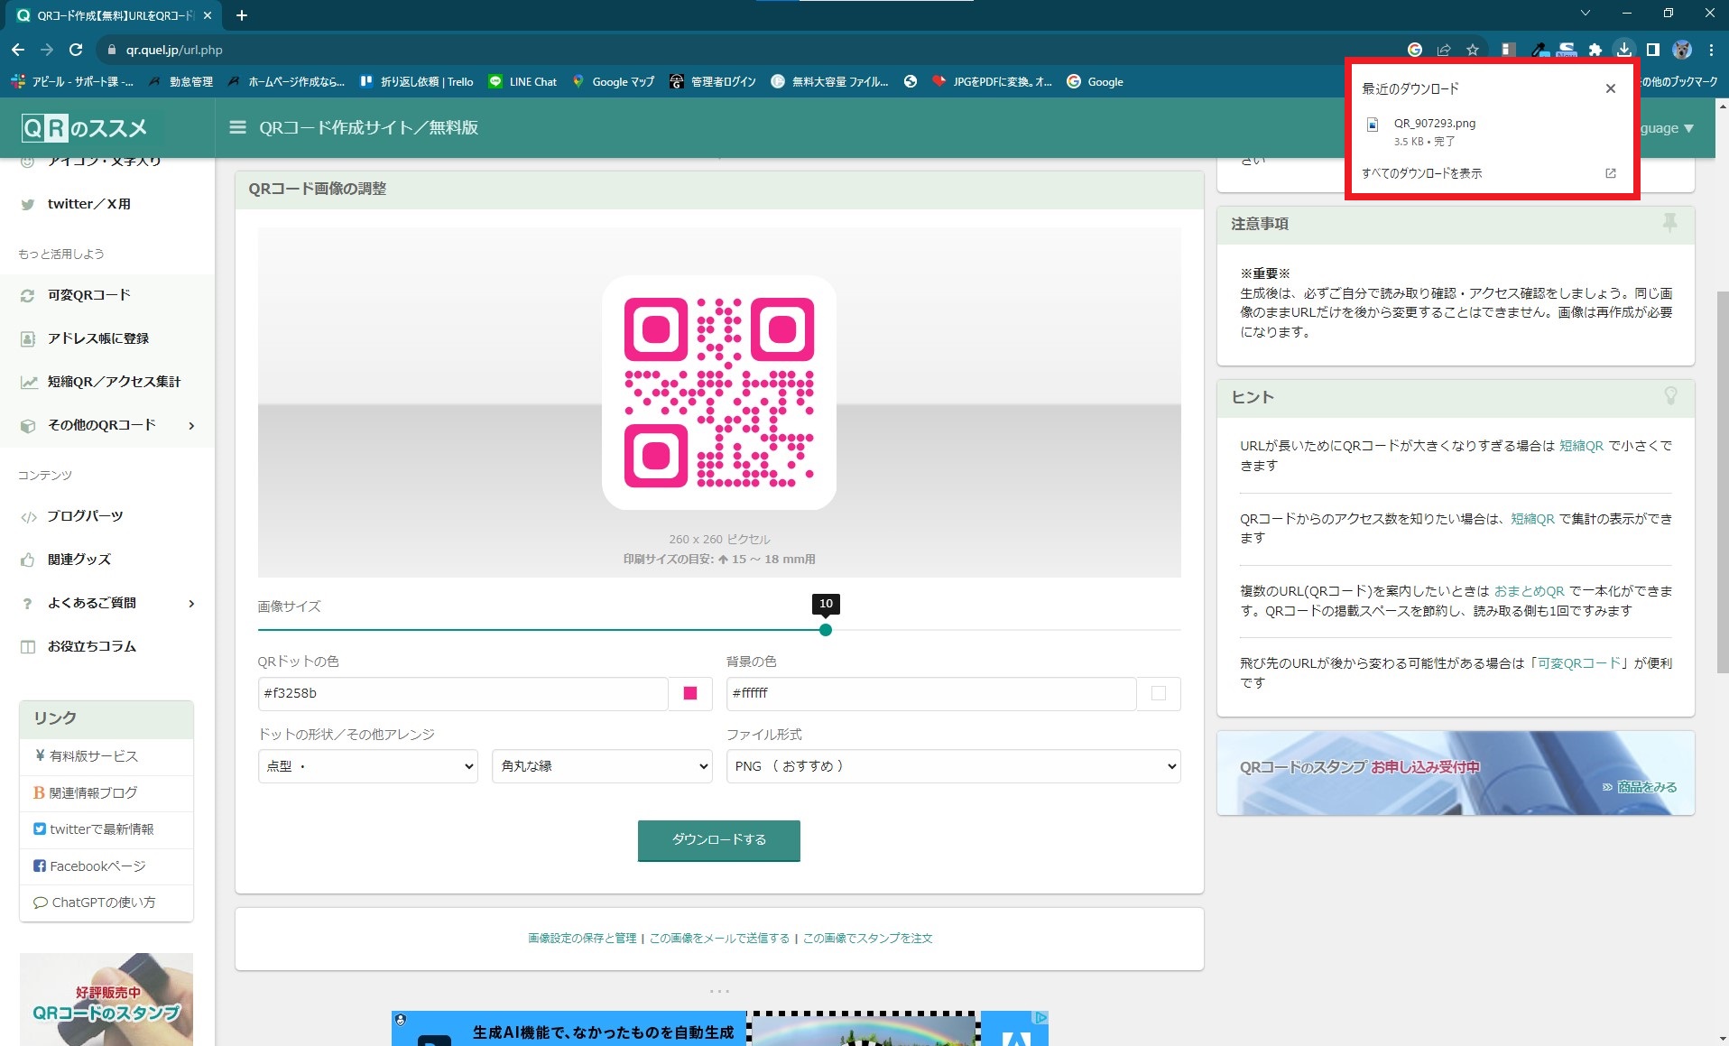Viewport: 1729px width, 1046px height.
Task: Open all downloads via external link icon
Action: click(1610, 173)
